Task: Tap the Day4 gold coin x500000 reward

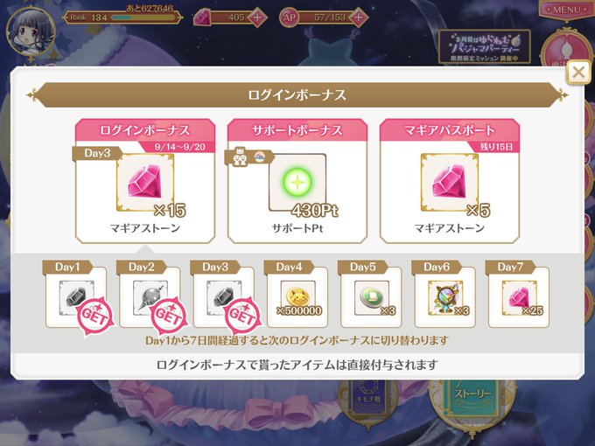Action: coord(297,297)
